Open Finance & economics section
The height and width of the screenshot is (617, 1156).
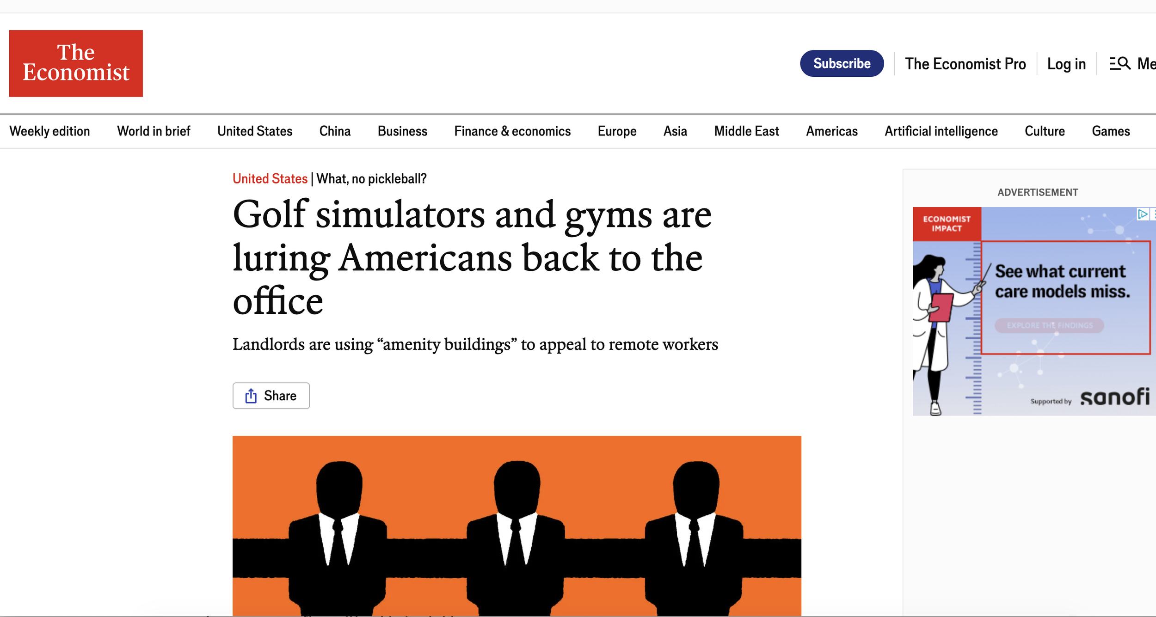coord(512,131)
